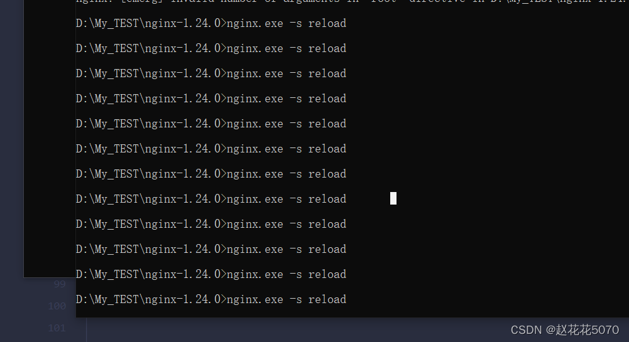Click the partially visible nginx emerg error line

tap(353, 2)
